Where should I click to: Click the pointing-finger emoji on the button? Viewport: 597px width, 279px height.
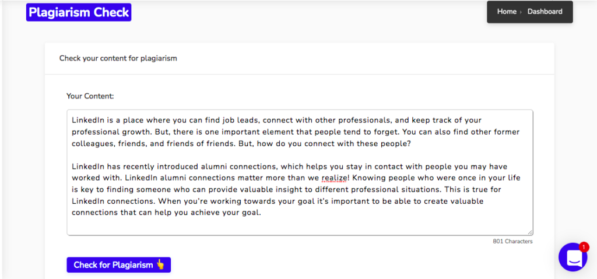click(x=161, y=264)
